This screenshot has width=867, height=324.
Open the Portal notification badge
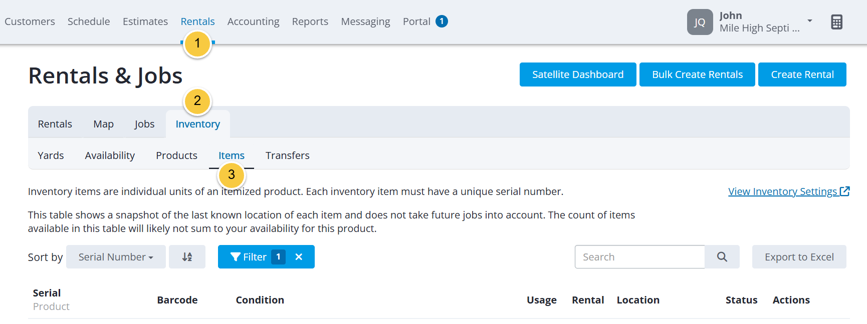[442, 21]
